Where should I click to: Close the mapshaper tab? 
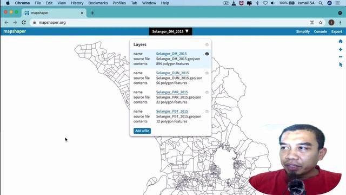pyautogui.click(x=82, y=13)
